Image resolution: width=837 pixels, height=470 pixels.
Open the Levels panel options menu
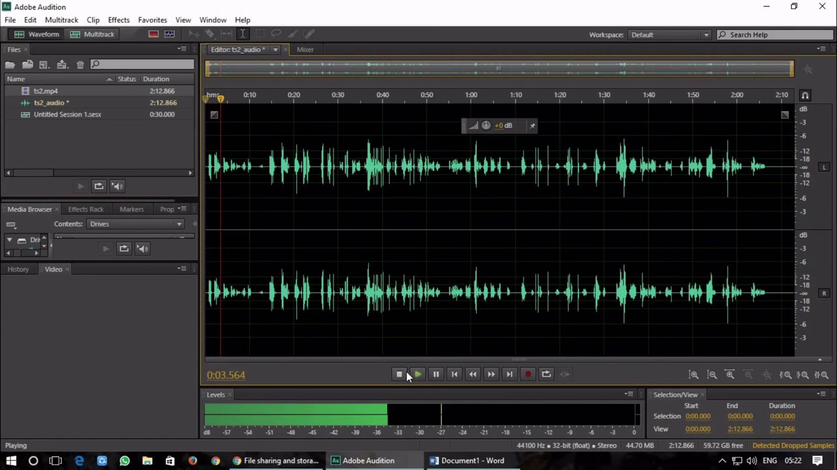[628, 394]
